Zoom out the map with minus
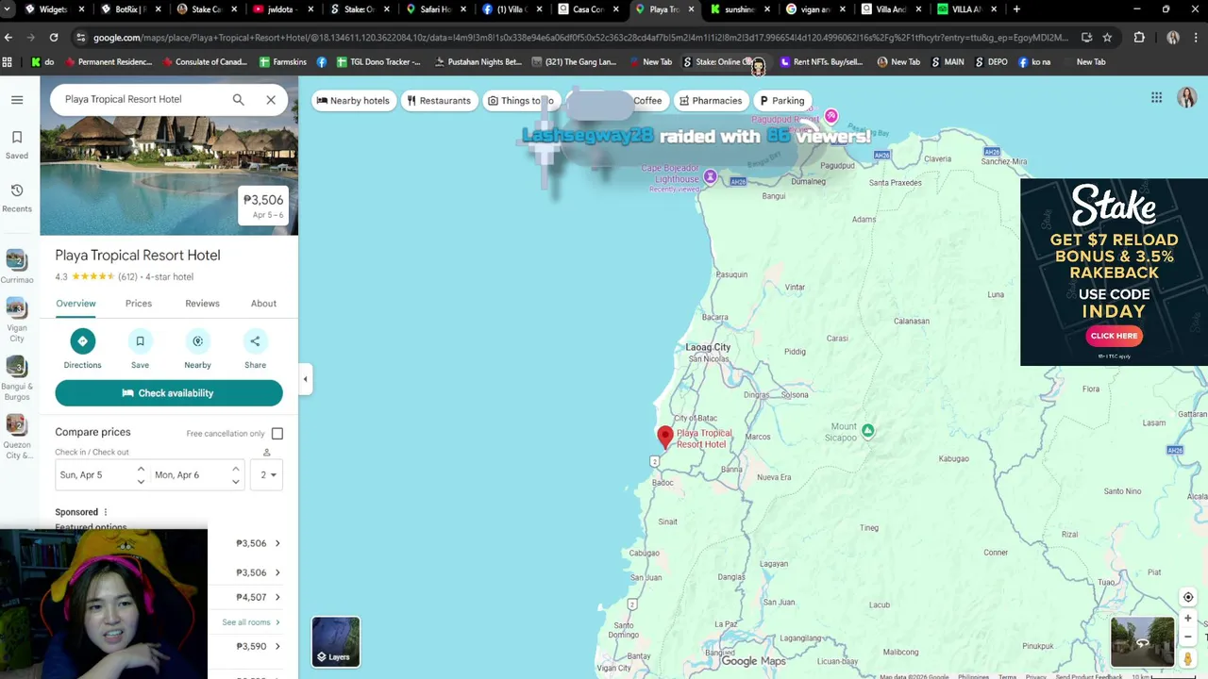 point(1188,637)
